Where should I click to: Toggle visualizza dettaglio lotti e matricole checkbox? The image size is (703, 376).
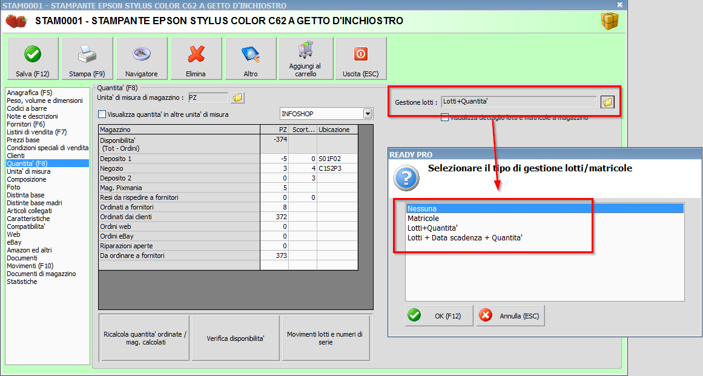pyautogui.click(x=444, y=117)
